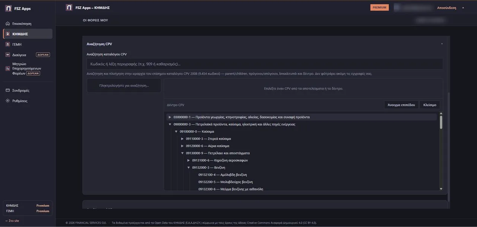The width and height of the screenshot is (477, 227).
Task: Collapse tree node 09100000-0 Καύσιμα
Action: tap(176, 132)
